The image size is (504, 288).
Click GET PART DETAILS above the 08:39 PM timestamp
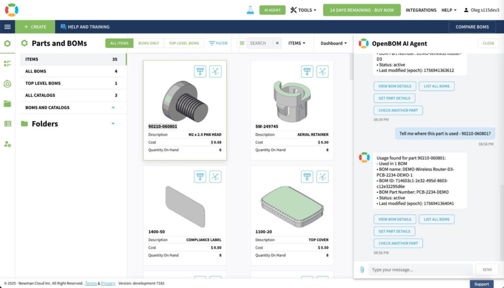tap(394, 98)
